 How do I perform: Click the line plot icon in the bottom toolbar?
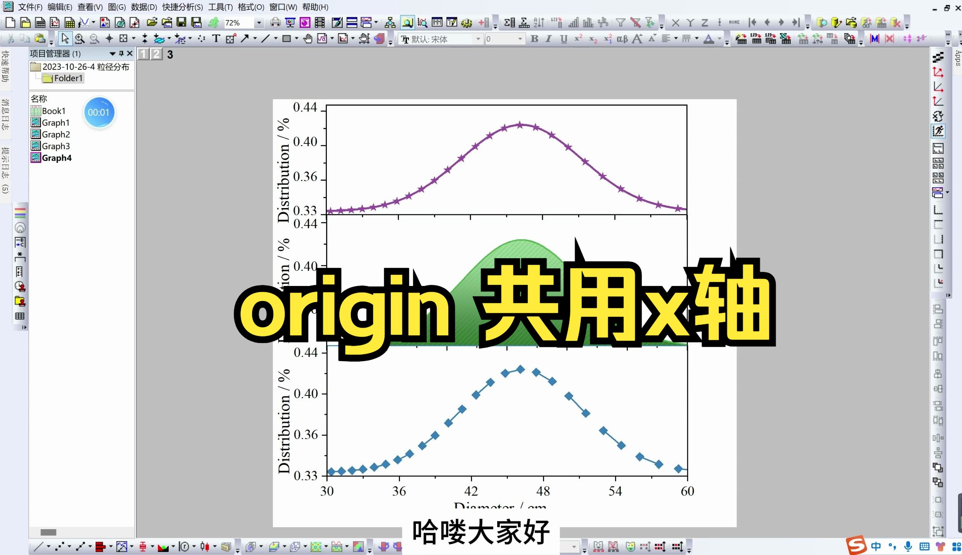38,547
